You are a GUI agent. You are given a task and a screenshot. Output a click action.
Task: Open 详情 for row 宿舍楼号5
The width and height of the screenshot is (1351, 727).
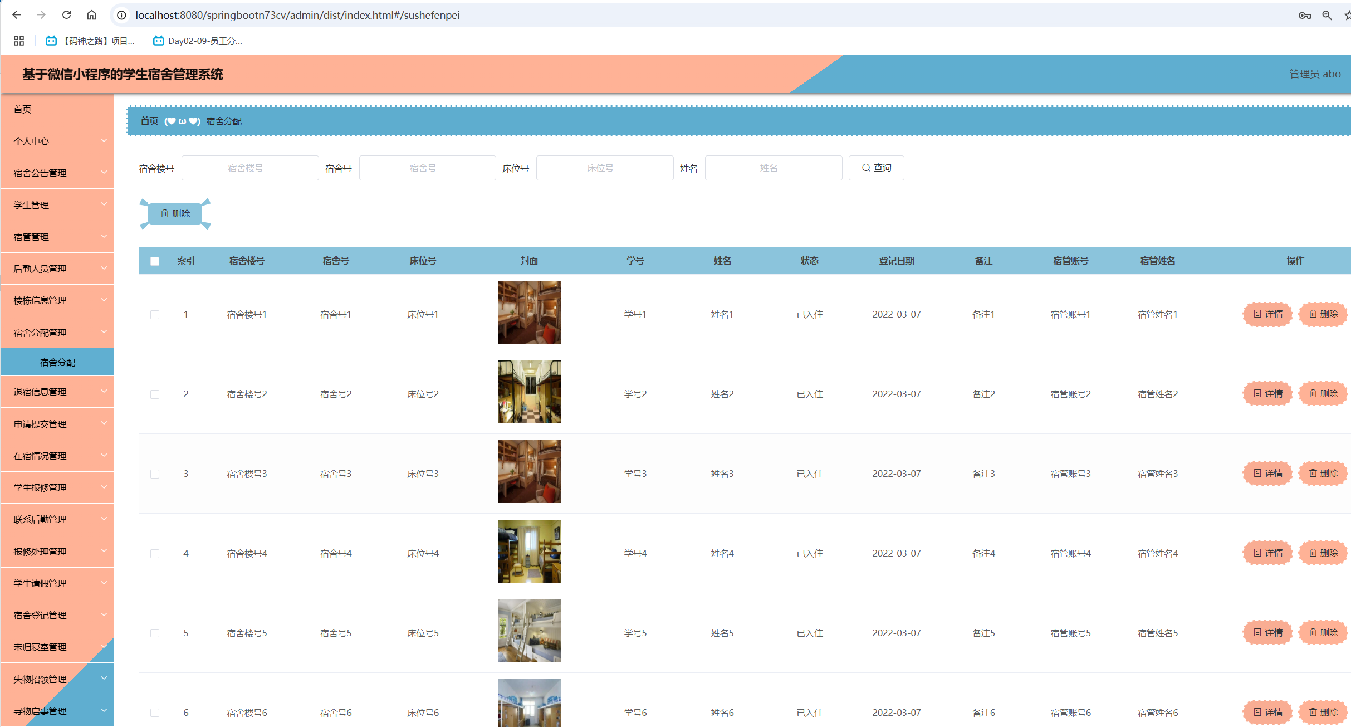pos(1267,633)
